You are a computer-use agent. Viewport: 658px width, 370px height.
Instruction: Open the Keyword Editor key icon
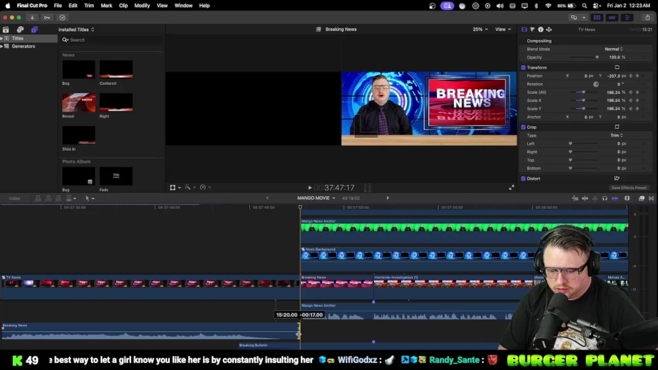click(47, 17)
